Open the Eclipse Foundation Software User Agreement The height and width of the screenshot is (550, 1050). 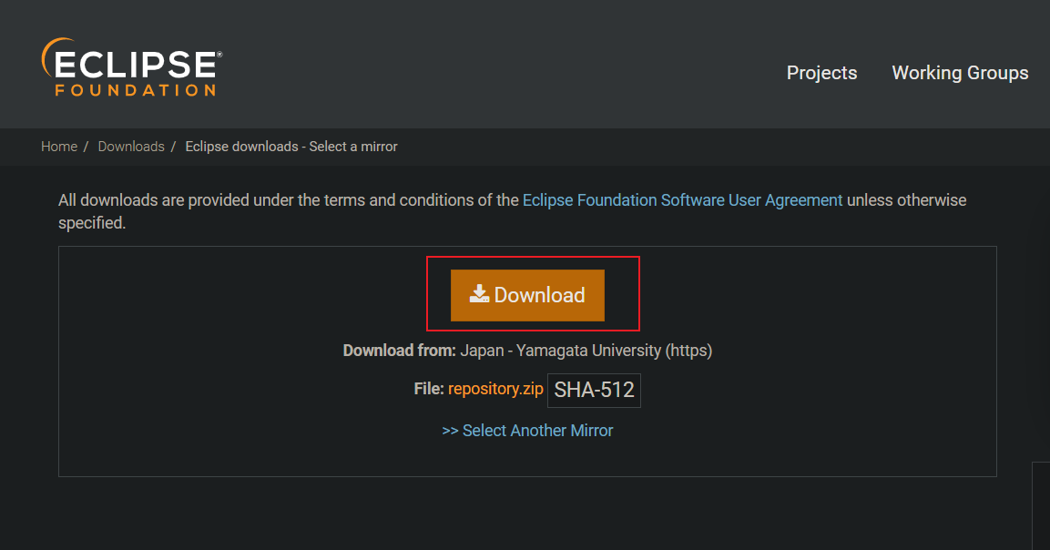pos(681,199)
